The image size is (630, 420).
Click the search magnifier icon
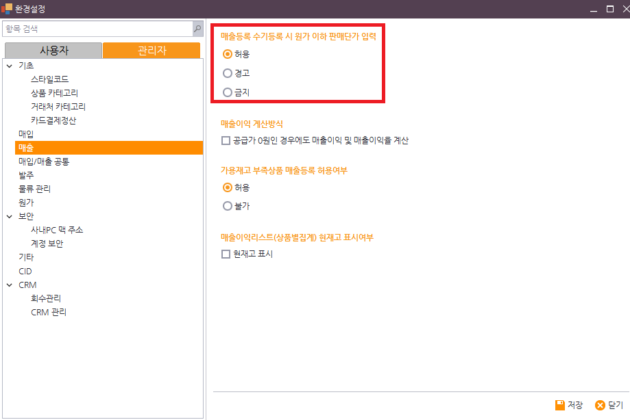[x=197, y=29]
